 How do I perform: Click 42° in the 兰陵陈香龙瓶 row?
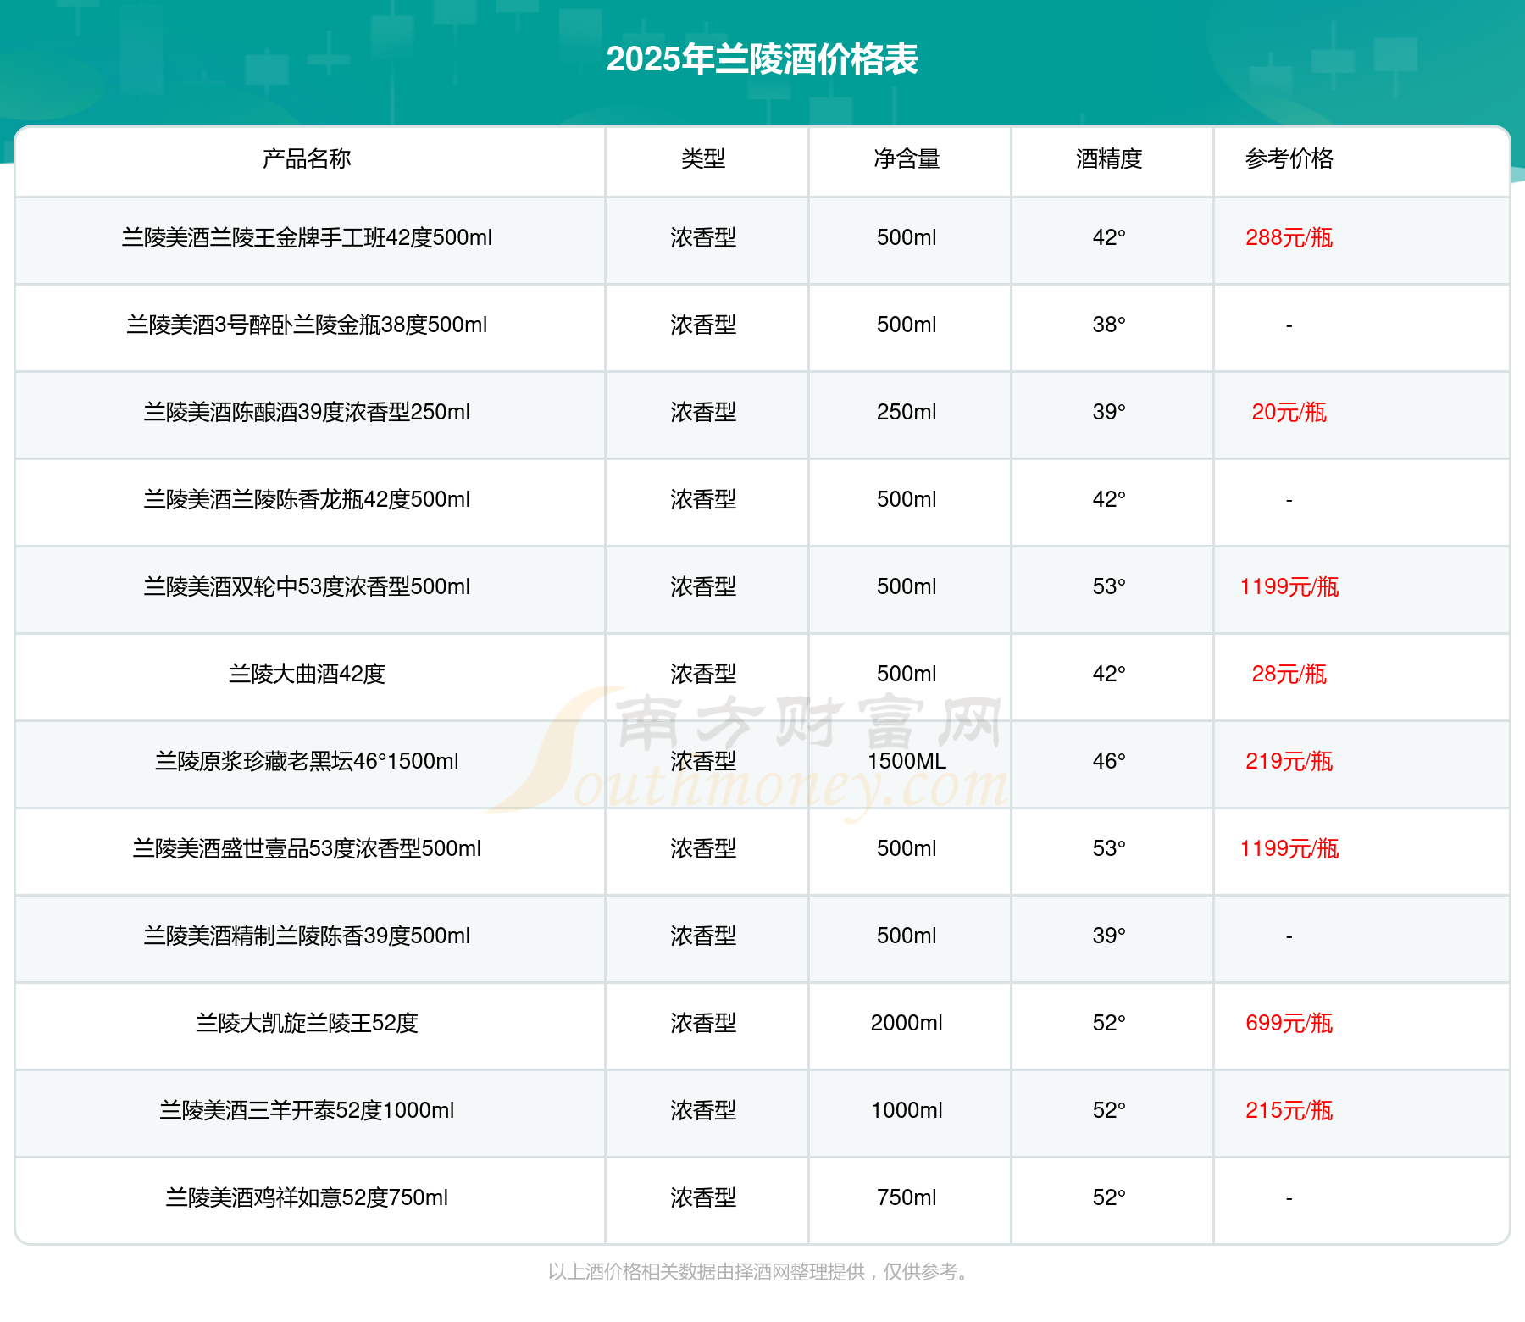(1109, 499)
